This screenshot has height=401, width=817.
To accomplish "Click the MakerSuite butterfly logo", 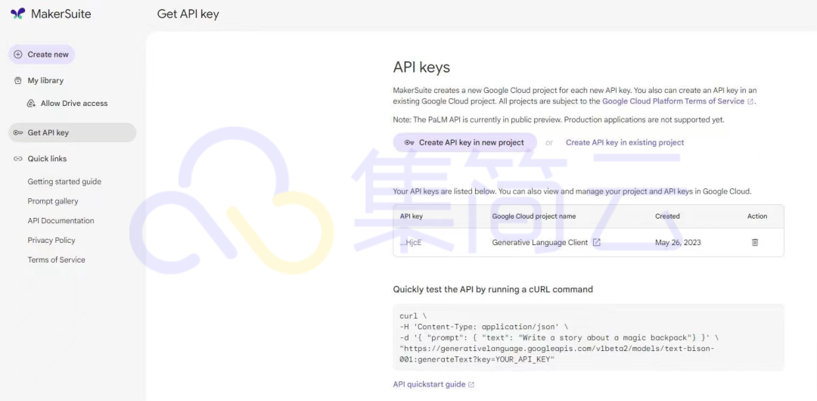I will [17, 14].
